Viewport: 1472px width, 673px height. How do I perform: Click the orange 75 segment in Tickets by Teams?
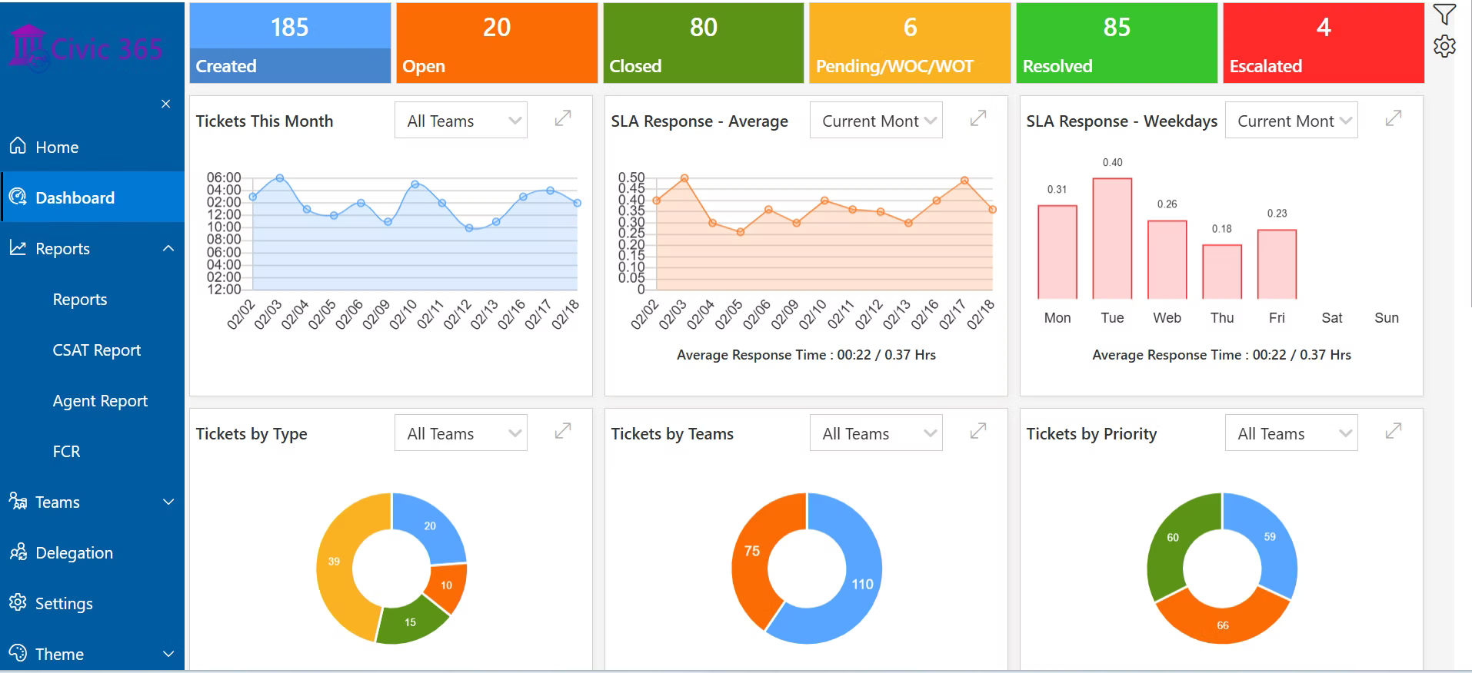752,552
